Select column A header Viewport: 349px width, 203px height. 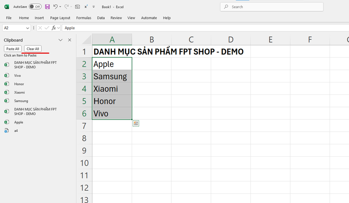pyautogui.click(x=112, y=39)
